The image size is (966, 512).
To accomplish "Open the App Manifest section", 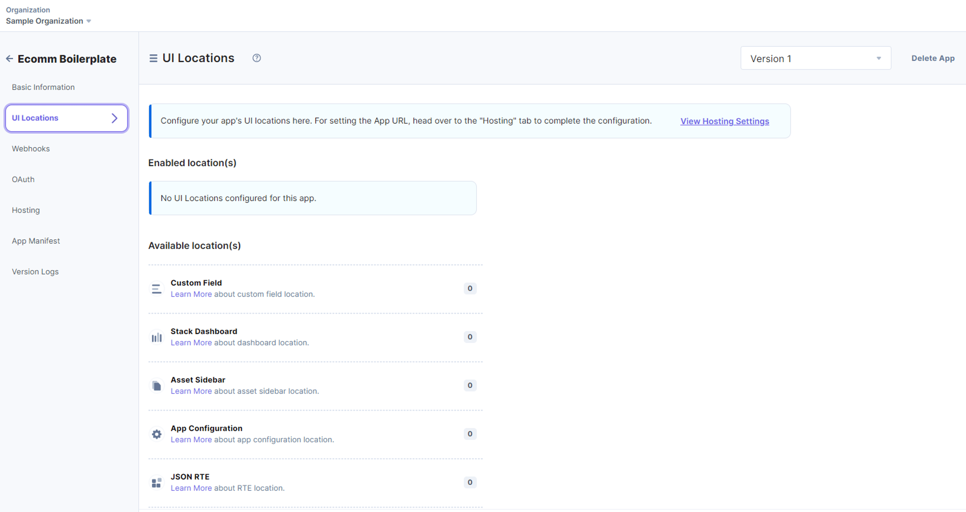I will click(36, 241).
